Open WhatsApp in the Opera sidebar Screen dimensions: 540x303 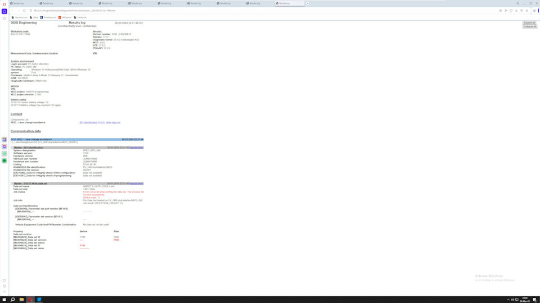4,153
